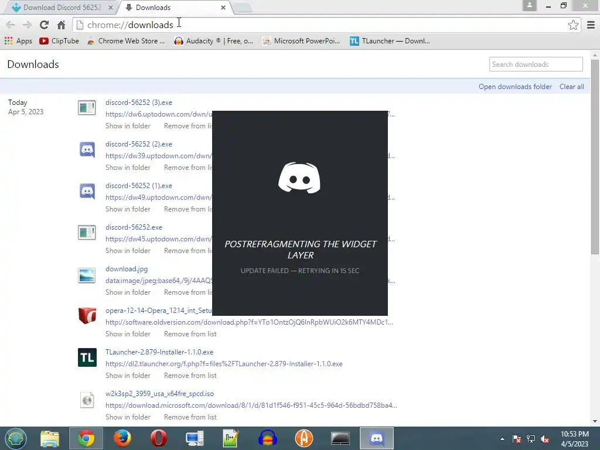The image size is (600, 450).
Task: Open discord-56252 (1).exe file link
Action: tap(138, 186)
